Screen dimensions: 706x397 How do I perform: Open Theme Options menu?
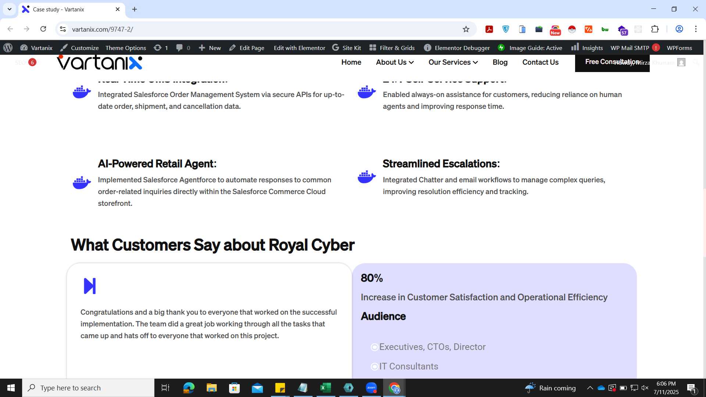[x=126, y=48]
